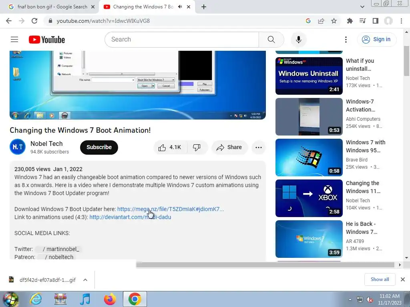Image resolution: width=410 pixels, height=307 pixels.
Task: Open Firefox from the taskbar
Action: [110, 299]
